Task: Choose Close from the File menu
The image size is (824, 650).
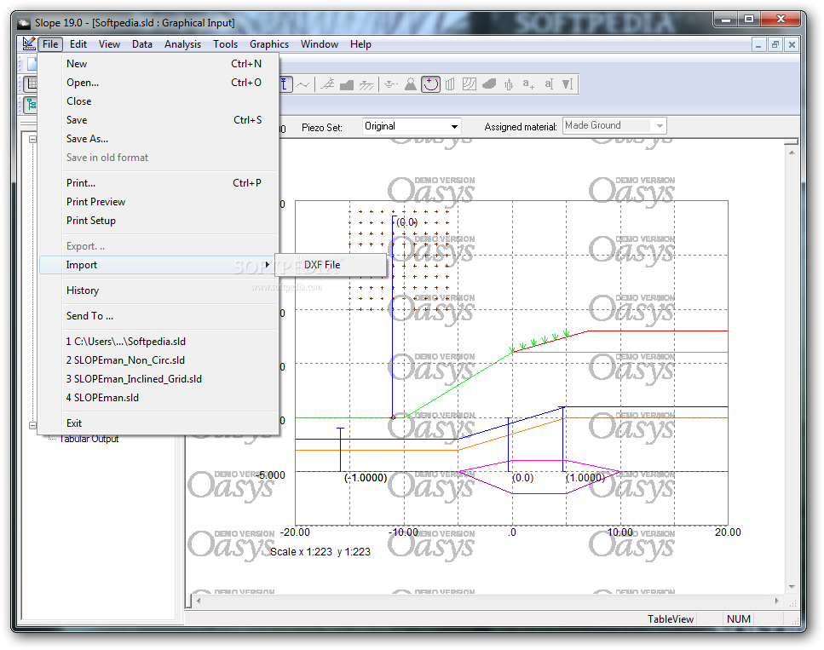Action: 158,101
